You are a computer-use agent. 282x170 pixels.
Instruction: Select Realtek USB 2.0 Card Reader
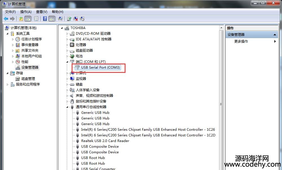click(x=105, y=141)
